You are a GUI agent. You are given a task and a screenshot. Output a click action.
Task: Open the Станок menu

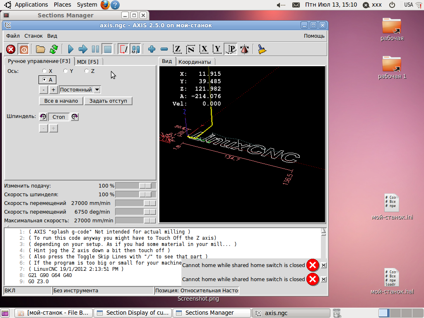[33, 36]
